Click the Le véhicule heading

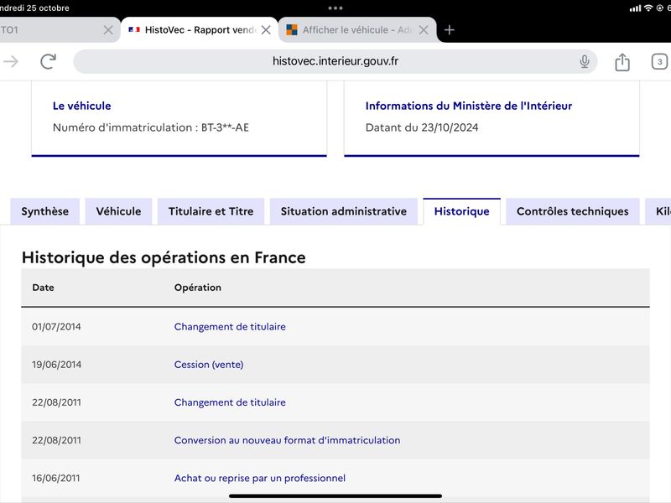tap(81, 106)
